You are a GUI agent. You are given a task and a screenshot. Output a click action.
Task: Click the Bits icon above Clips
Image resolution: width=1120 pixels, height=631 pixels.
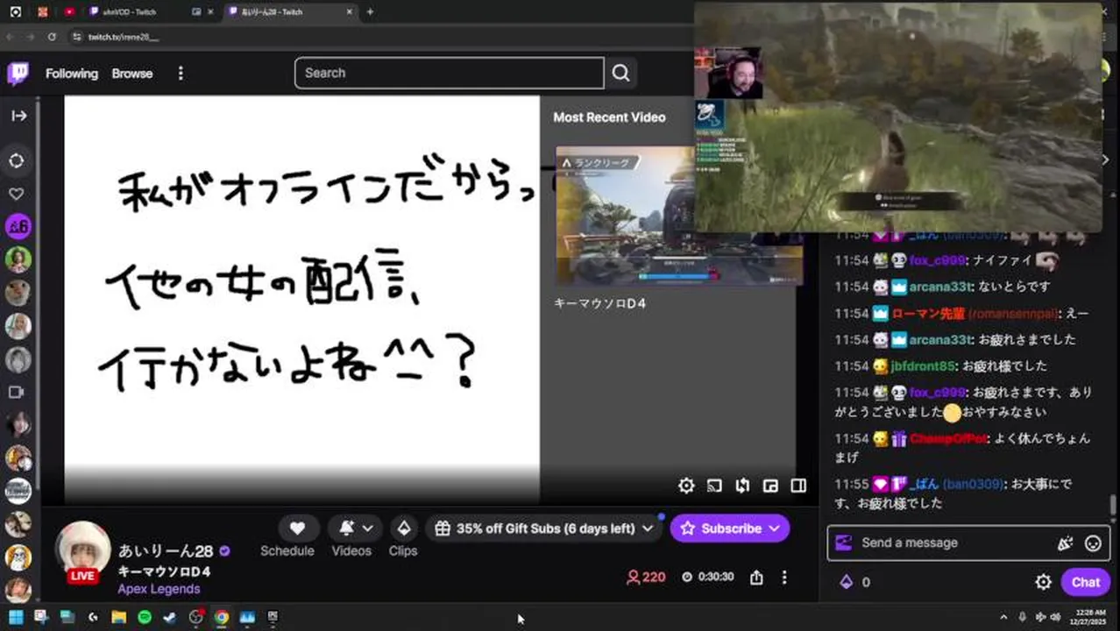point(403,528)
